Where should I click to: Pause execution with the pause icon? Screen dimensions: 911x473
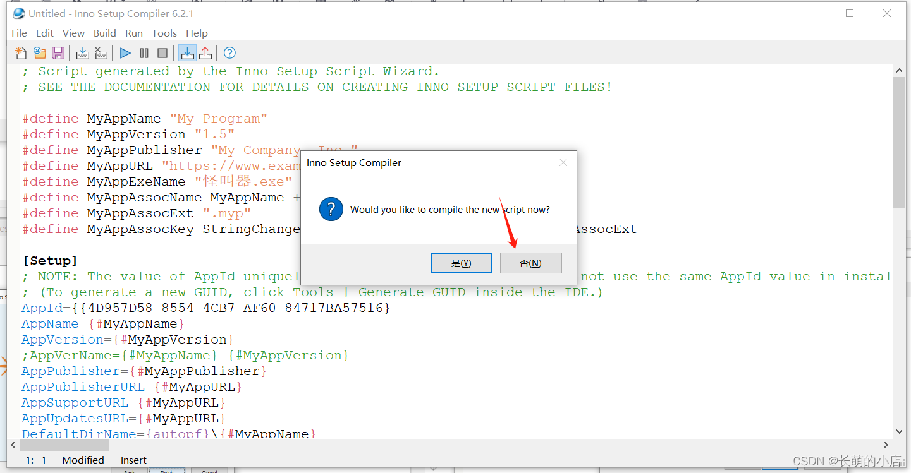(x=144, y=53)
